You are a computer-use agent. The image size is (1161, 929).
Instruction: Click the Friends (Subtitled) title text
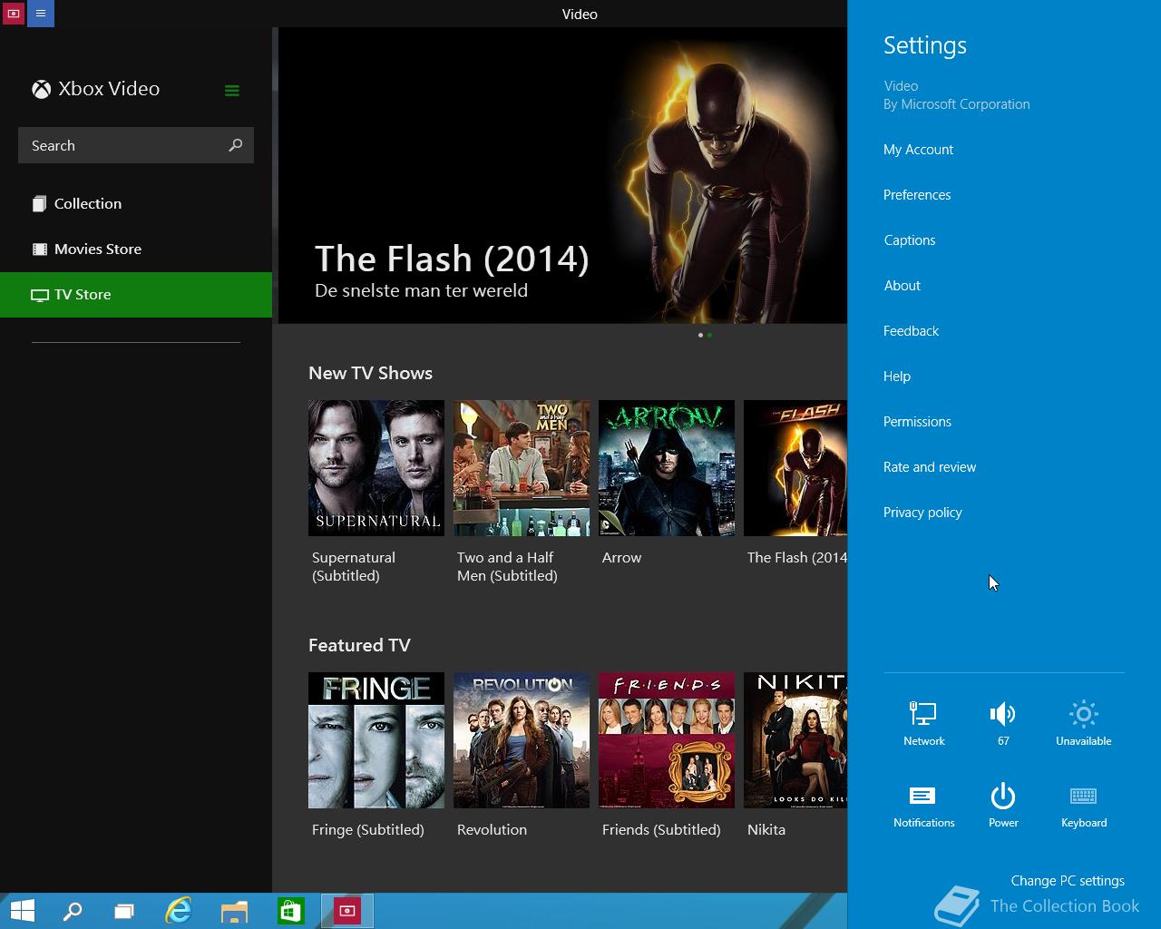click(661, 830)
